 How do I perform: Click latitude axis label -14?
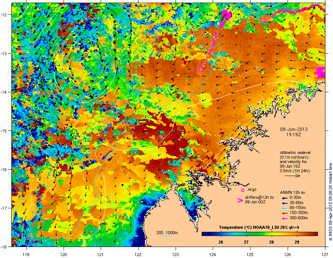tap(4, 92)
